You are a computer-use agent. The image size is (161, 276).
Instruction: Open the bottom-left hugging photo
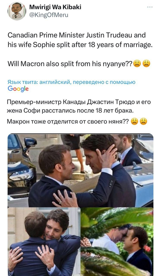pyautogui.click(x=44, y=242)
